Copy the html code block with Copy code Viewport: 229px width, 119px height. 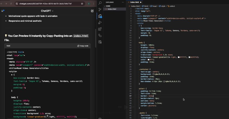(83, 46)
